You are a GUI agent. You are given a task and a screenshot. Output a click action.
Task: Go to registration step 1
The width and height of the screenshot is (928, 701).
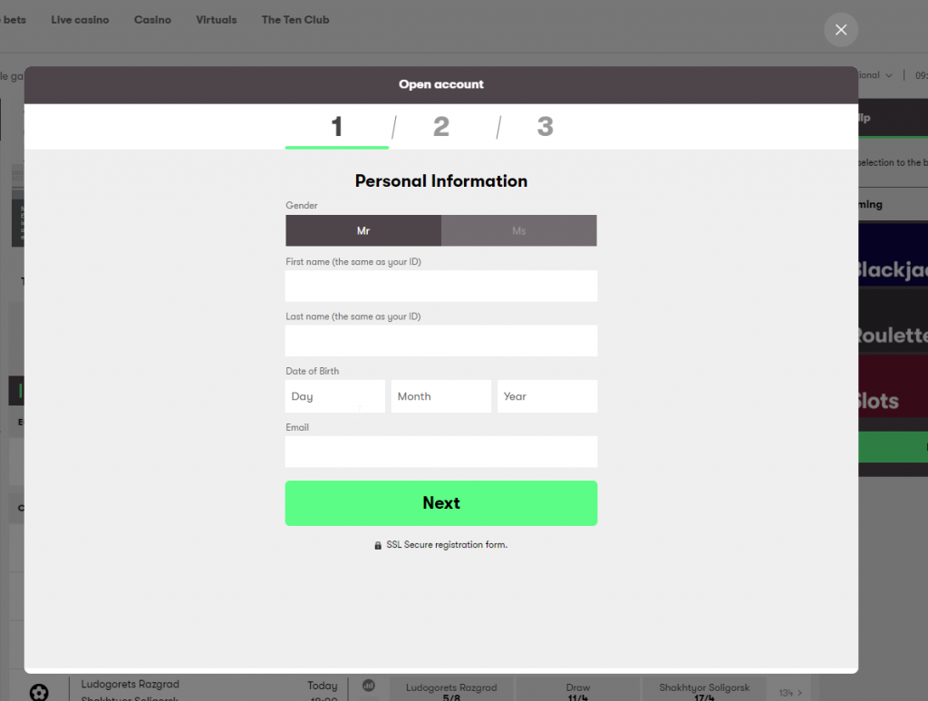pos(337,126)
